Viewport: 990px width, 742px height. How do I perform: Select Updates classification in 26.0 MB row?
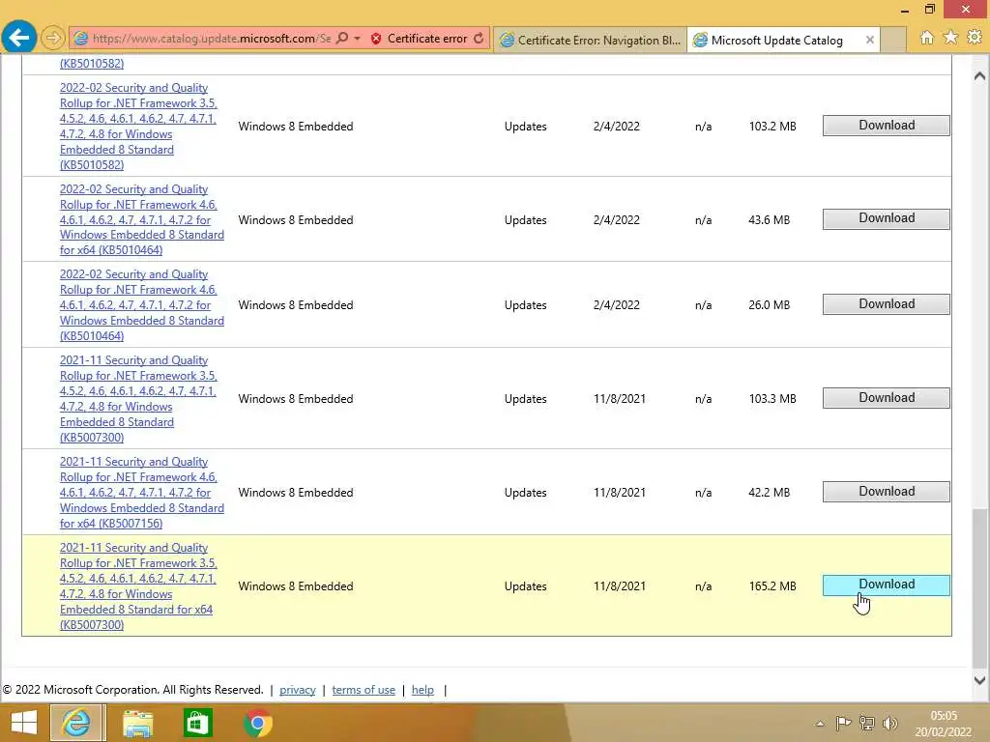click(x=525, y=304)
